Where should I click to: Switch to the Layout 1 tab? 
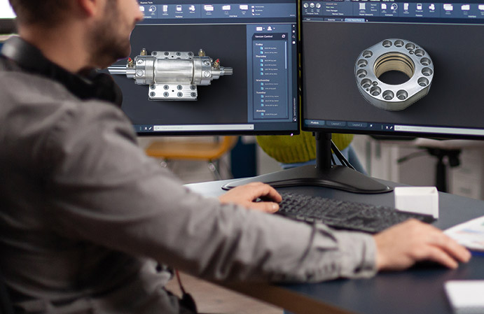[x=337, y=124]
